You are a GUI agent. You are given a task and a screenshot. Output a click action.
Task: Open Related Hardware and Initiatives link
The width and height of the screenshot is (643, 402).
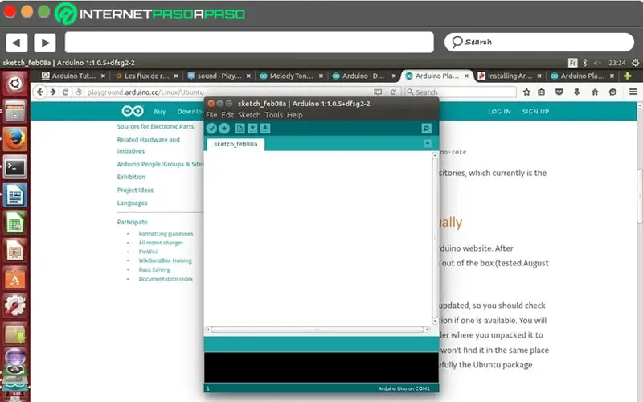click(149, 146)
